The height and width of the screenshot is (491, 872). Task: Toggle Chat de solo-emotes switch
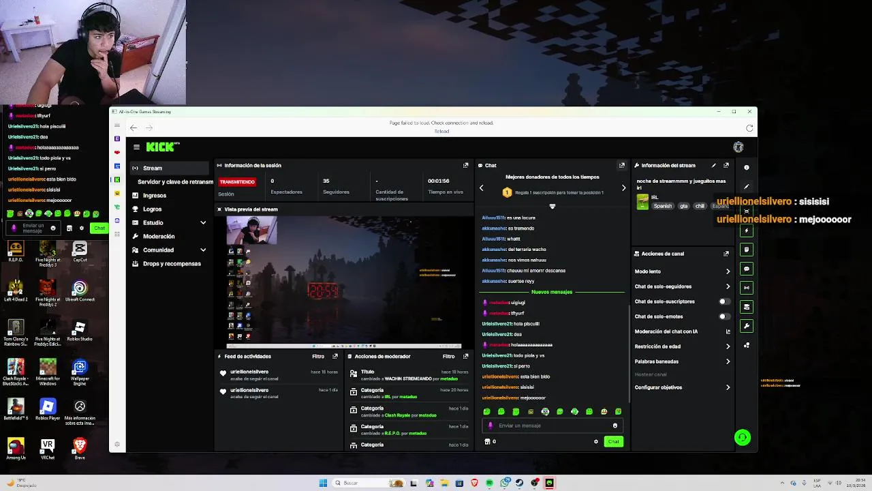pos(724,316)
